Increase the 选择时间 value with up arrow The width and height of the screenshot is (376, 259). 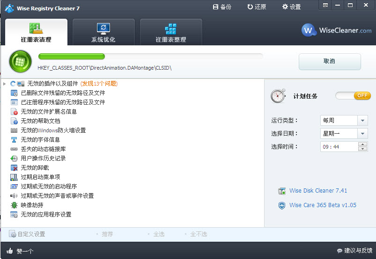click(x=362, y=144)
